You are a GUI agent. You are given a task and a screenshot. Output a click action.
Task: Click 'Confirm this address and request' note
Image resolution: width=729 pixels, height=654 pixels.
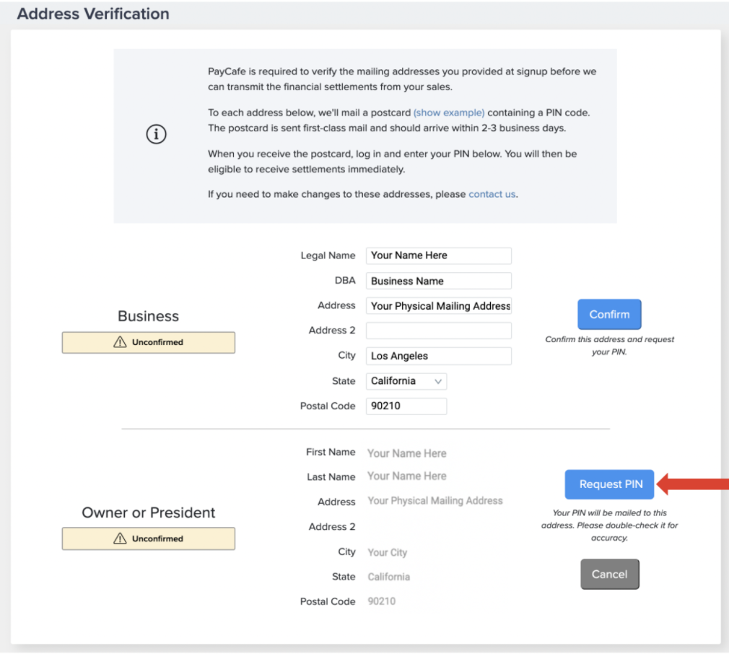click(609, 345)
